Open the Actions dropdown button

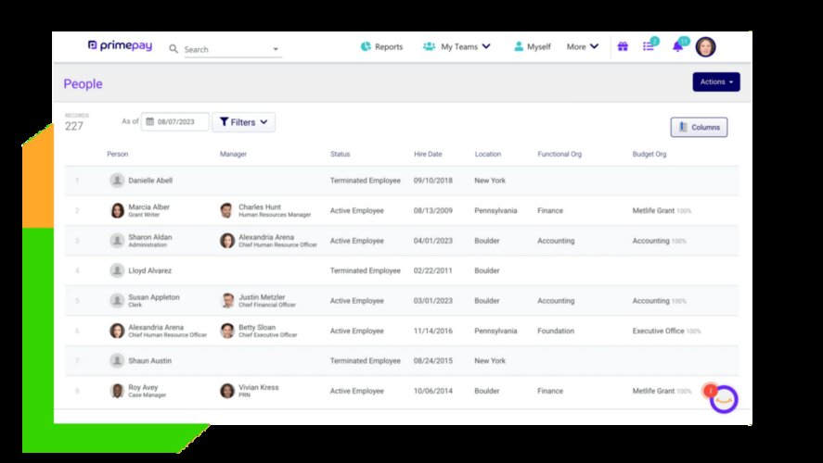click(715, 82)
